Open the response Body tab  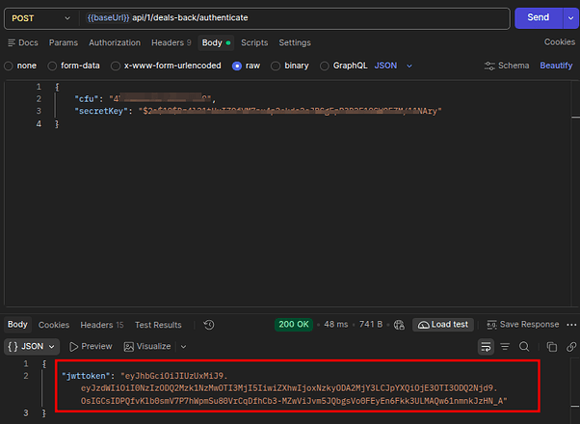click(17, 325)
